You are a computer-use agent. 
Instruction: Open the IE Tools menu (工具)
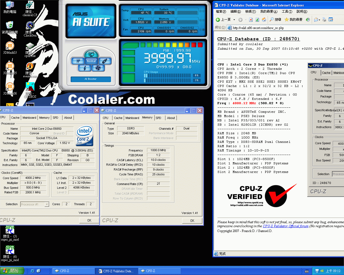coord(287,12)
